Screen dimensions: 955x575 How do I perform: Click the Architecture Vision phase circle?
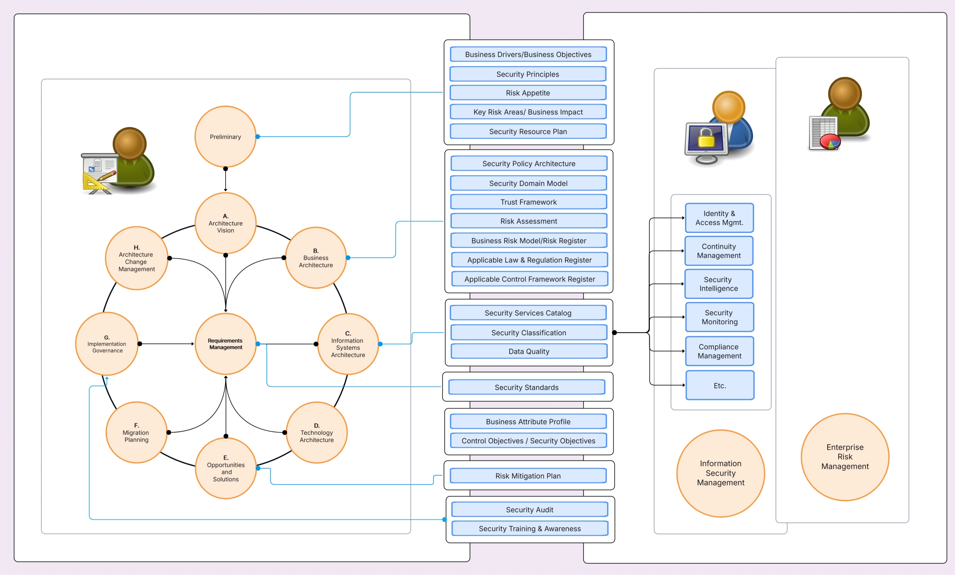pos(225,223)
